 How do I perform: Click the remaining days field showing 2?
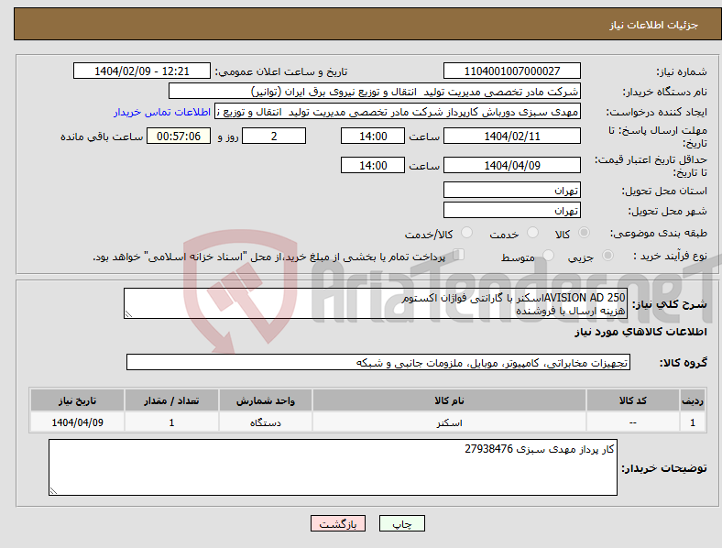[274, 136]
